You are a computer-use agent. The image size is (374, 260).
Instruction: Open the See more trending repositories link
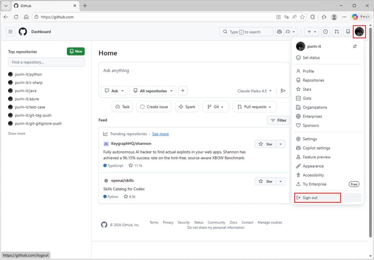pyautogui.click(x=160, y=134)
